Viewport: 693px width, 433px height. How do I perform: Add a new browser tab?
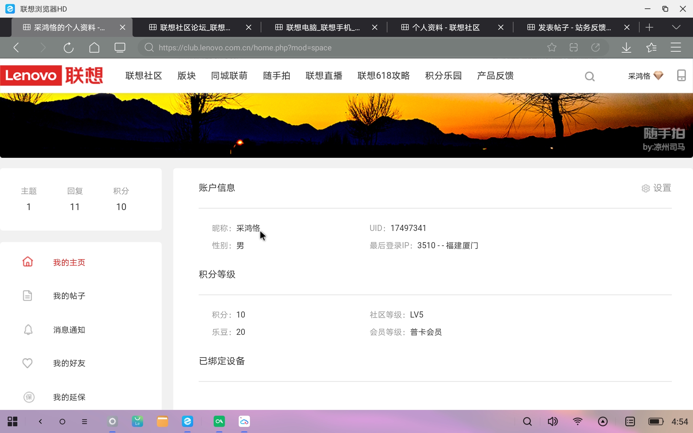649,27
